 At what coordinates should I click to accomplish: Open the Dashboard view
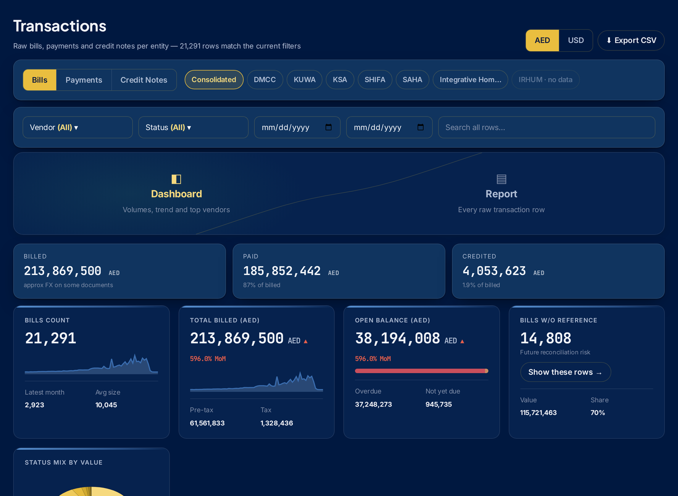pos(177,194)
